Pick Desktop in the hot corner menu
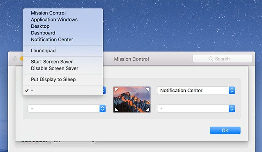The width and height of the screenshot is (262, 152). tap(63, 26)
